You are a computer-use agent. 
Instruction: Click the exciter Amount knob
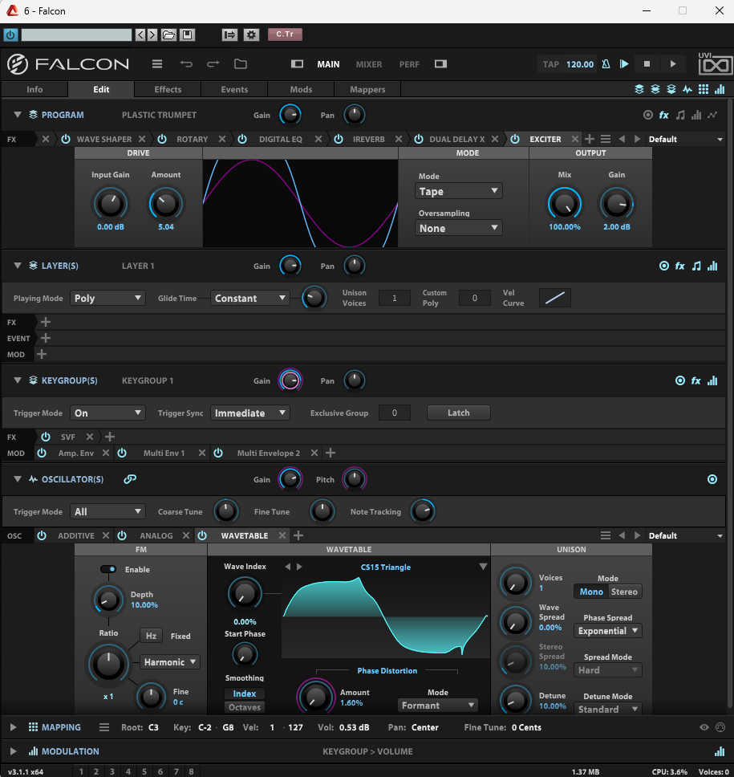[166, 204]
